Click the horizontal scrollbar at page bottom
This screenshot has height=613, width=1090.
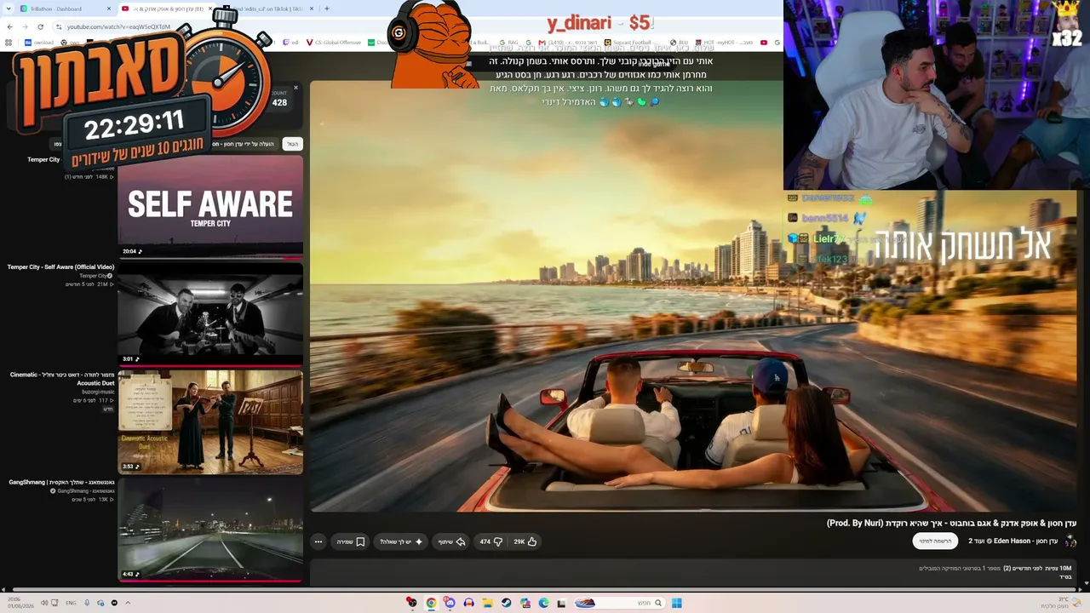click(545, 589)
